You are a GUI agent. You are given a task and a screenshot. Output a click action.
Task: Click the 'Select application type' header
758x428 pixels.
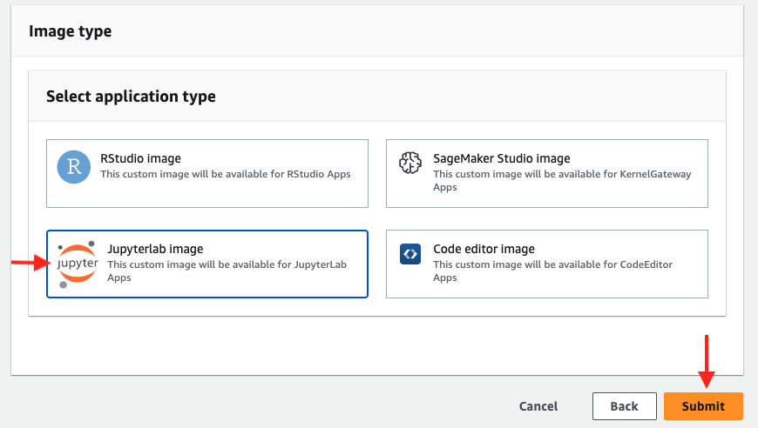coord(131,97)
